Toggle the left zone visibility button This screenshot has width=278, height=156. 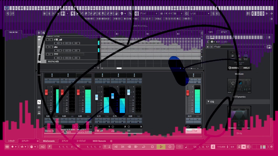[253, 14]
